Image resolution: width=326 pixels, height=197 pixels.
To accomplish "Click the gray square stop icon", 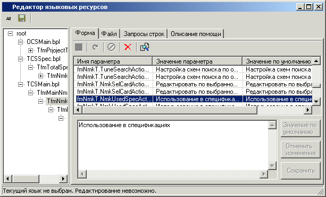I will point(79,47).
